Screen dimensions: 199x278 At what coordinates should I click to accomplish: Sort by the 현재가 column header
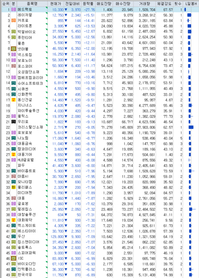click(x=56, y=4)
